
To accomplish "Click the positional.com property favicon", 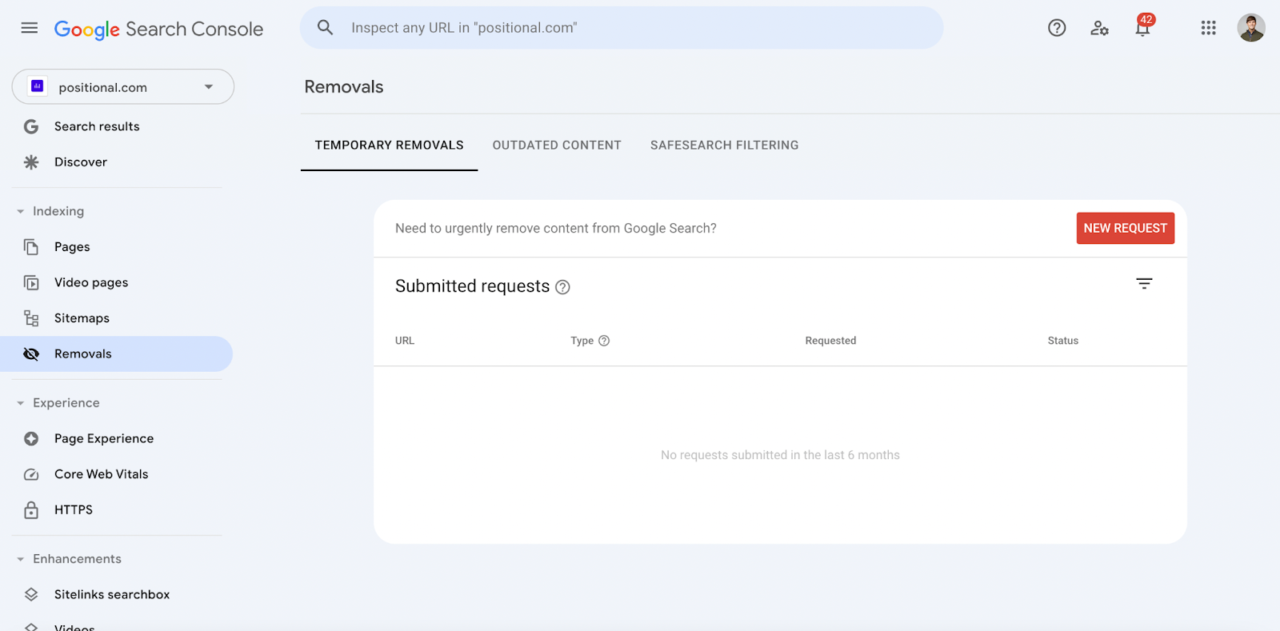I will click(37, 86).
